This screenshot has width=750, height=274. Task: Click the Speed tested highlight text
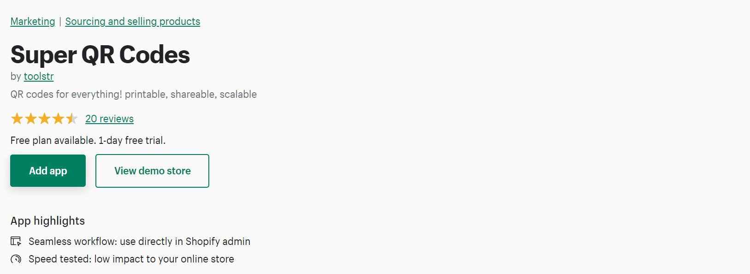coord(131,259)
